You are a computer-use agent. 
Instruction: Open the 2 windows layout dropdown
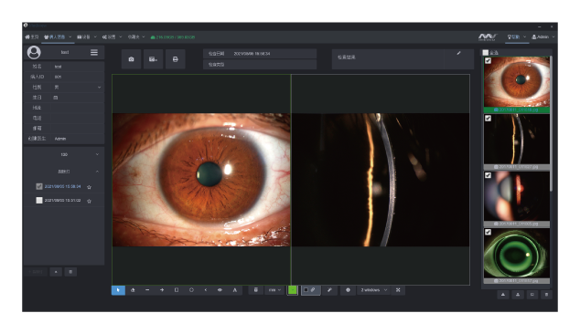coord(373,290)
